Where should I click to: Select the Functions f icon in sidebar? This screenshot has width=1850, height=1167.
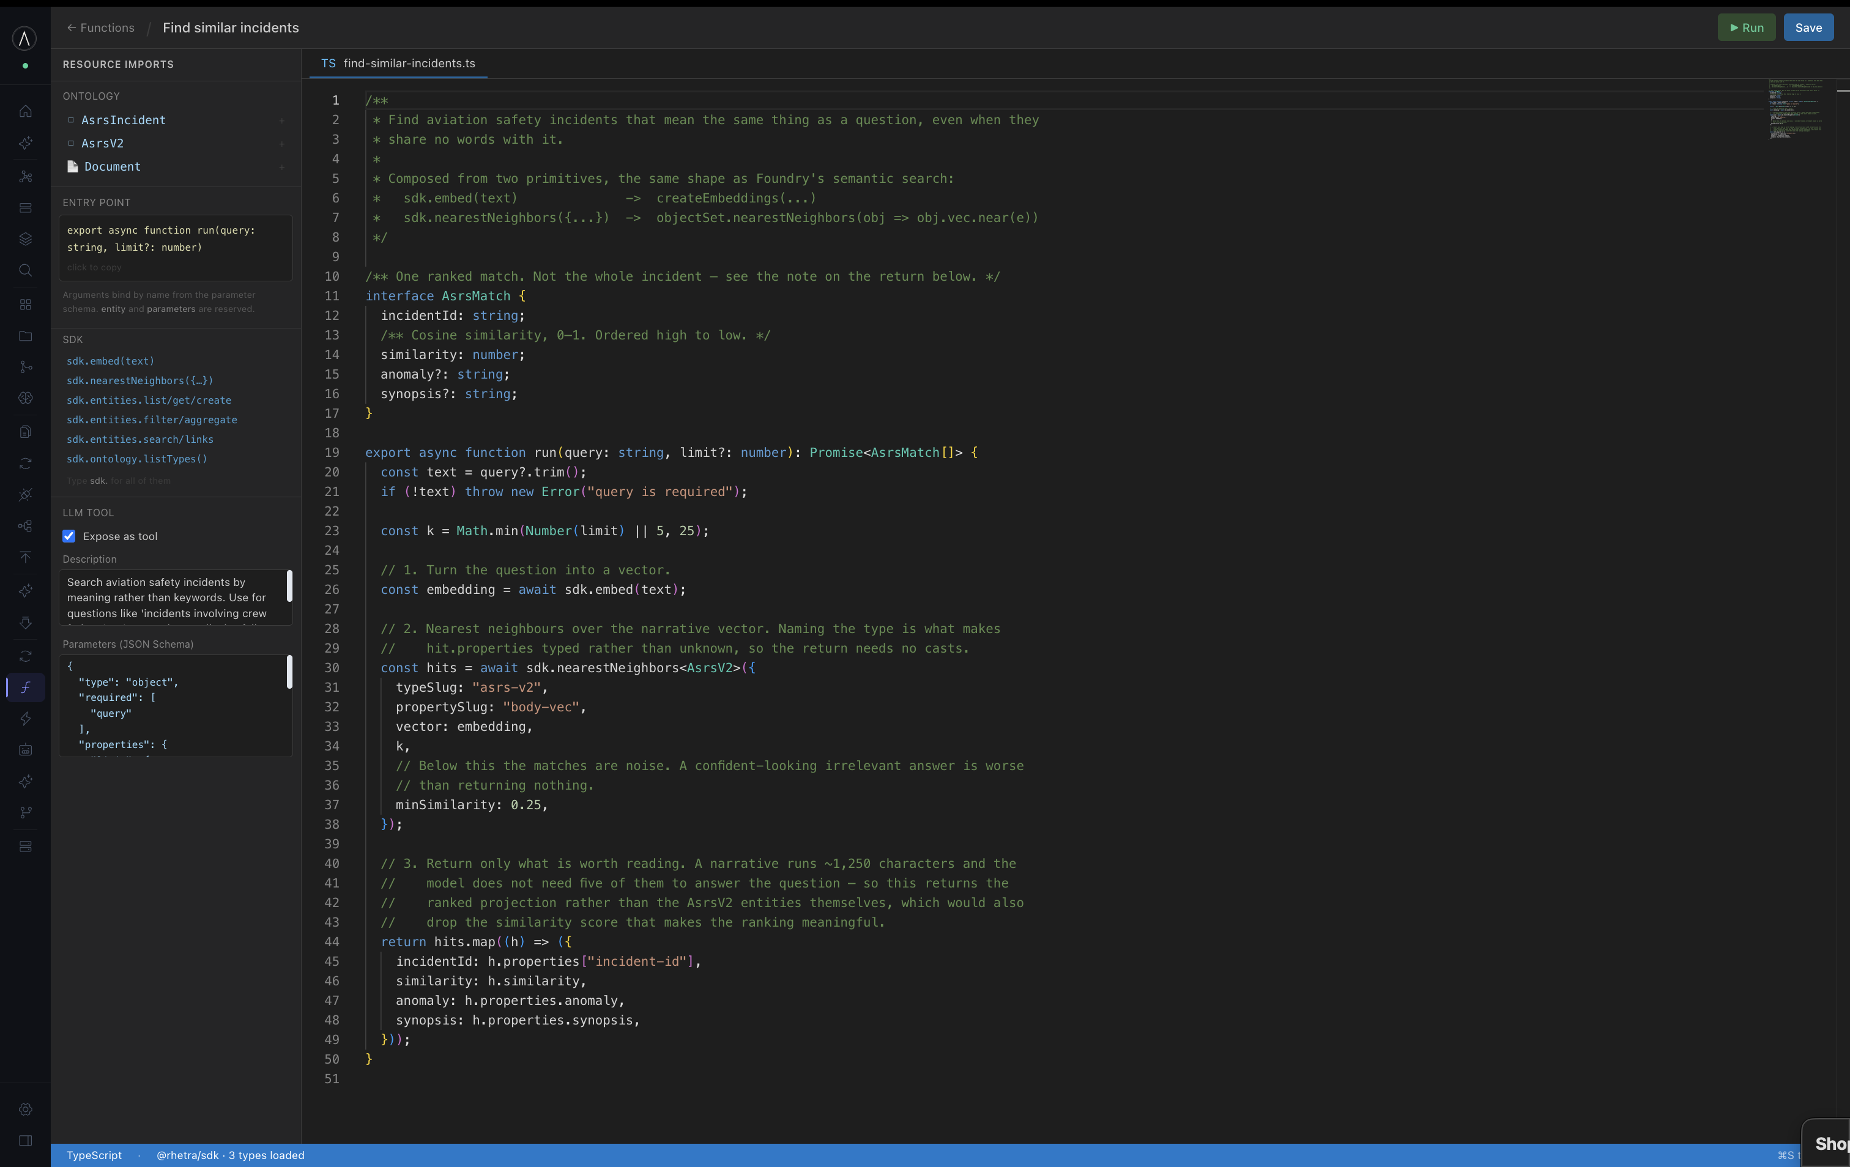coord(25,687)
